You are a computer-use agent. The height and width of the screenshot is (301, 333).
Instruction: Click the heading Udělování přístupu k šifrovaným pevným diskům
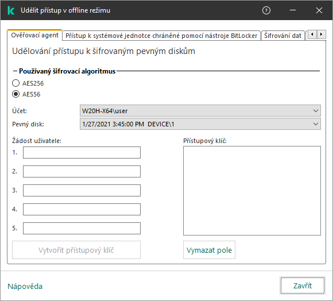click(x=103, y=51)
